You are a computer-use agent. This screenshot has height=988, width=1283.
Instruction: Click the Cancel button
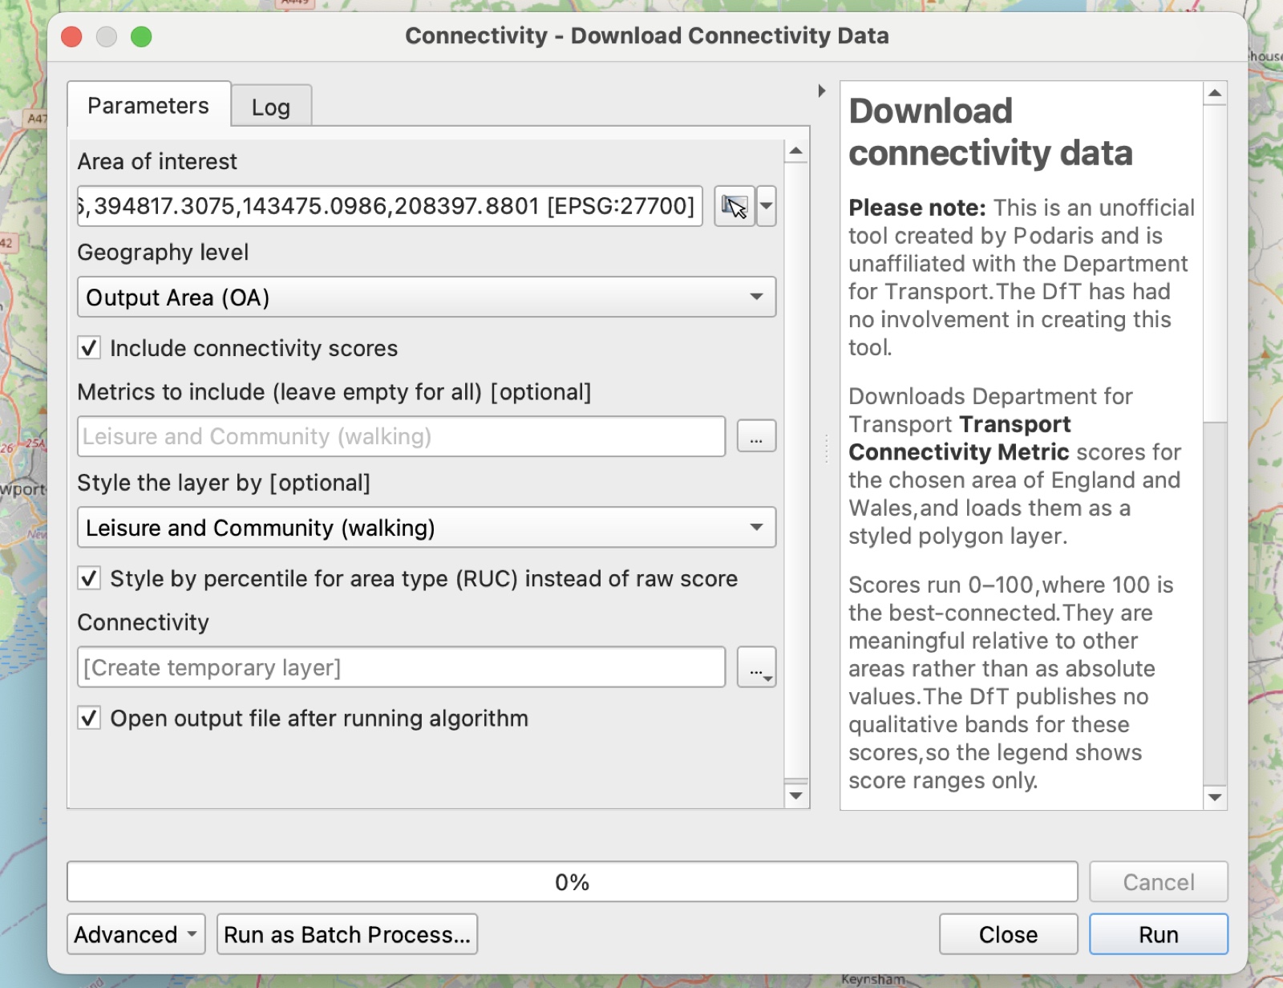[x=1159, y=882]
